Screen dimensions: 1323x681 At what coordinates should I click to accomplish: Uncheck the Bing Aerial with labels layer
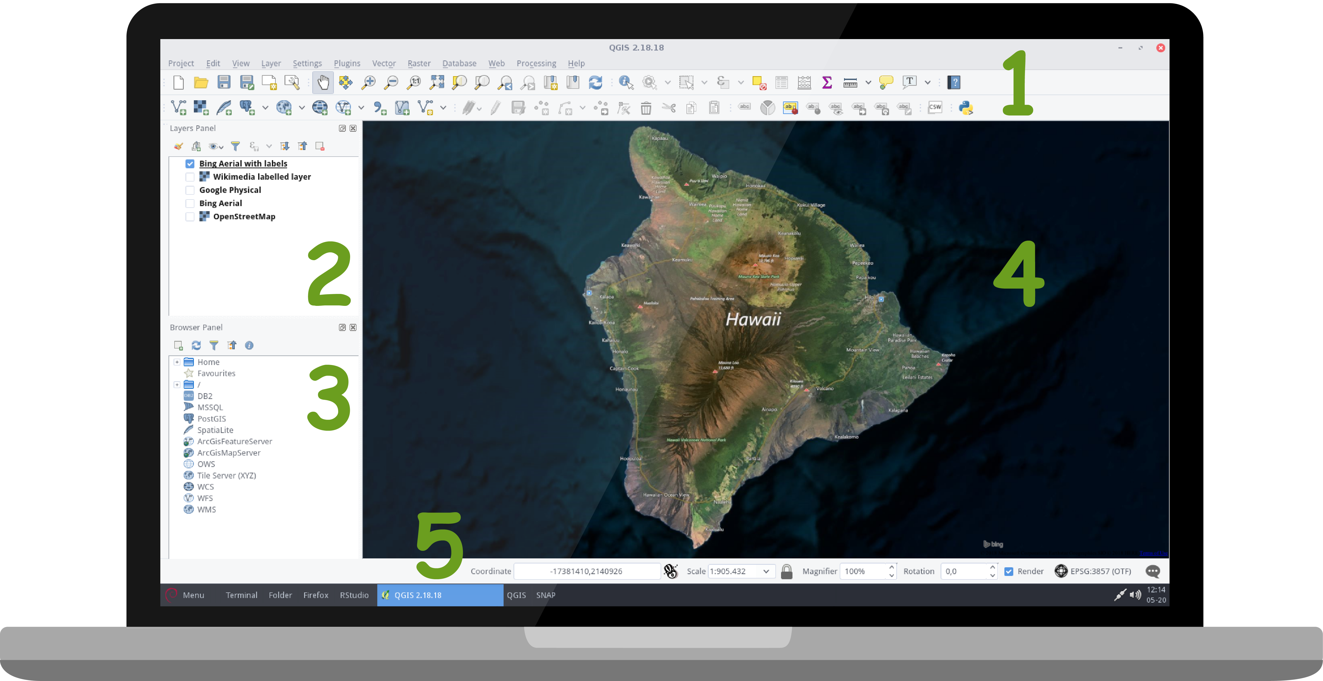(x=190, y=164)
